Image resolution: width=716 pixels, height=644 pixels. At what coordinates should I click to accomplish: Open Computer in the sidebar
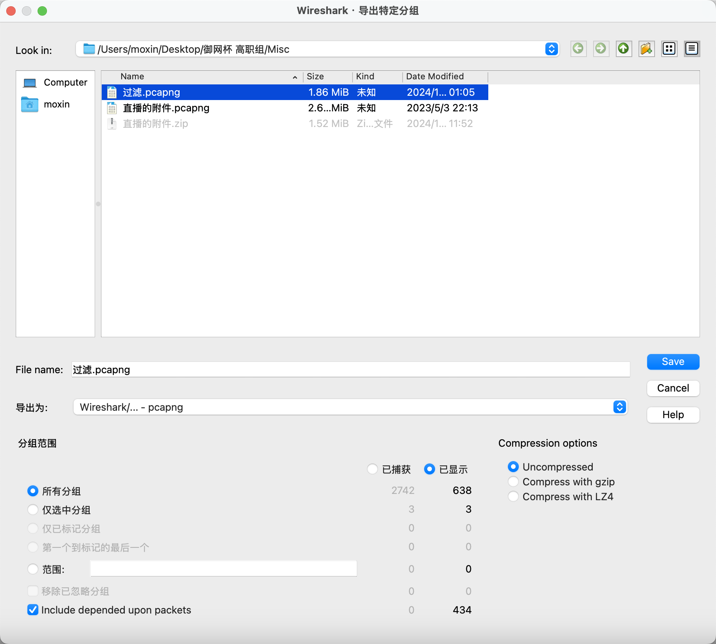pyautogui.click(x=56, y=82)
